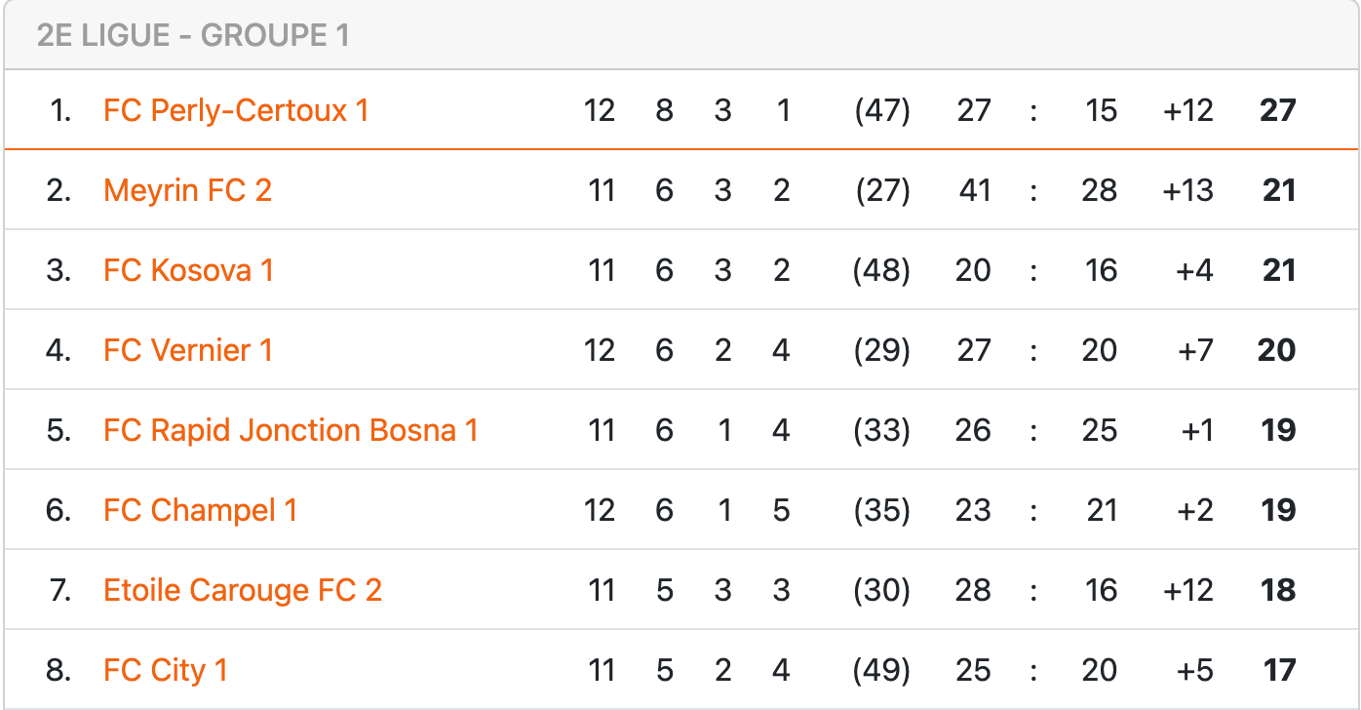Click FC Perly-Certoux's 27 points total
Viewport: 1361px width, 710px height.
[1277, 110]
